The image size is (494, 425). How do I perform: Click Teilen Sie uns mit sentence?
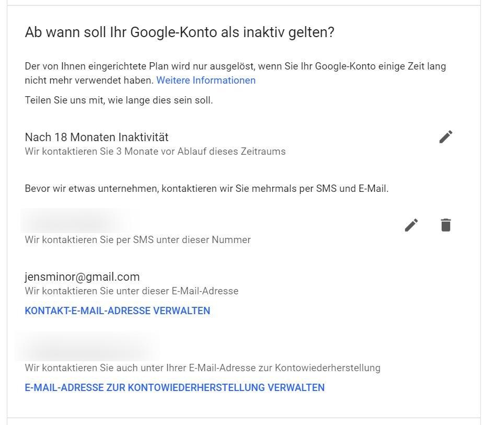tap(119, 100)
